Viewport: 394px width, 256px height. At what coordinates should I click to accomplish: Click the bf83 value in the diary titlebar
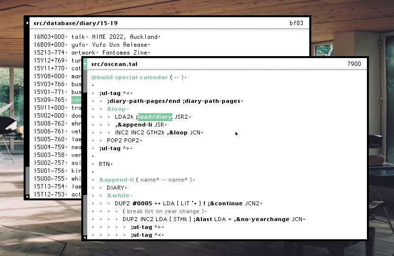296,23
